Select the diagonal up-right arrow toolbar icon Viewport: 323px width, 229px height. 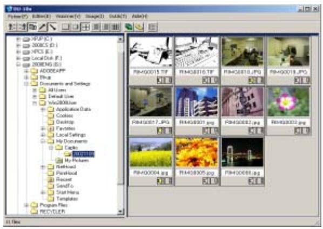click(x=43, y=27)
